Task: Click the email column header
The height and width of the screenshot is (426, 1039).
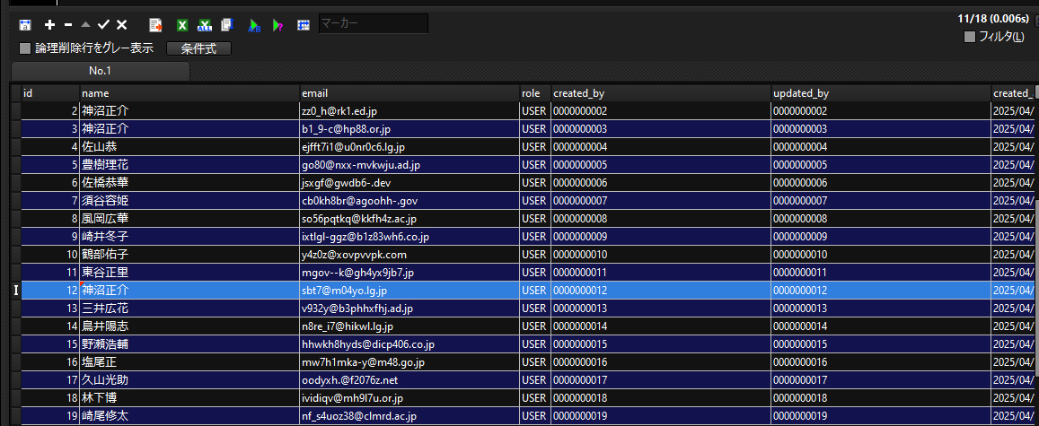Action: [409, 93]
